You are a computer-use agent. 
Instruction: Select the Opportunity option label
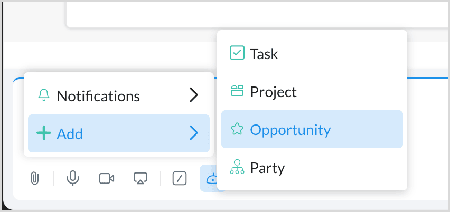click(x=290, y=130)
